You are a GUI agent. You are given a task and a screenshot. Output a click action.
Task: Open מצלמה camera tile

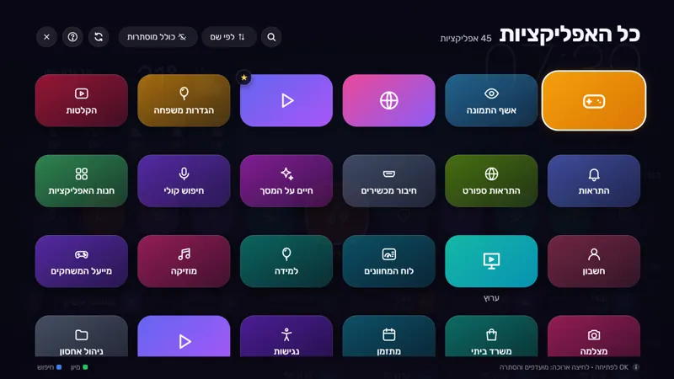tap(594, 336)
